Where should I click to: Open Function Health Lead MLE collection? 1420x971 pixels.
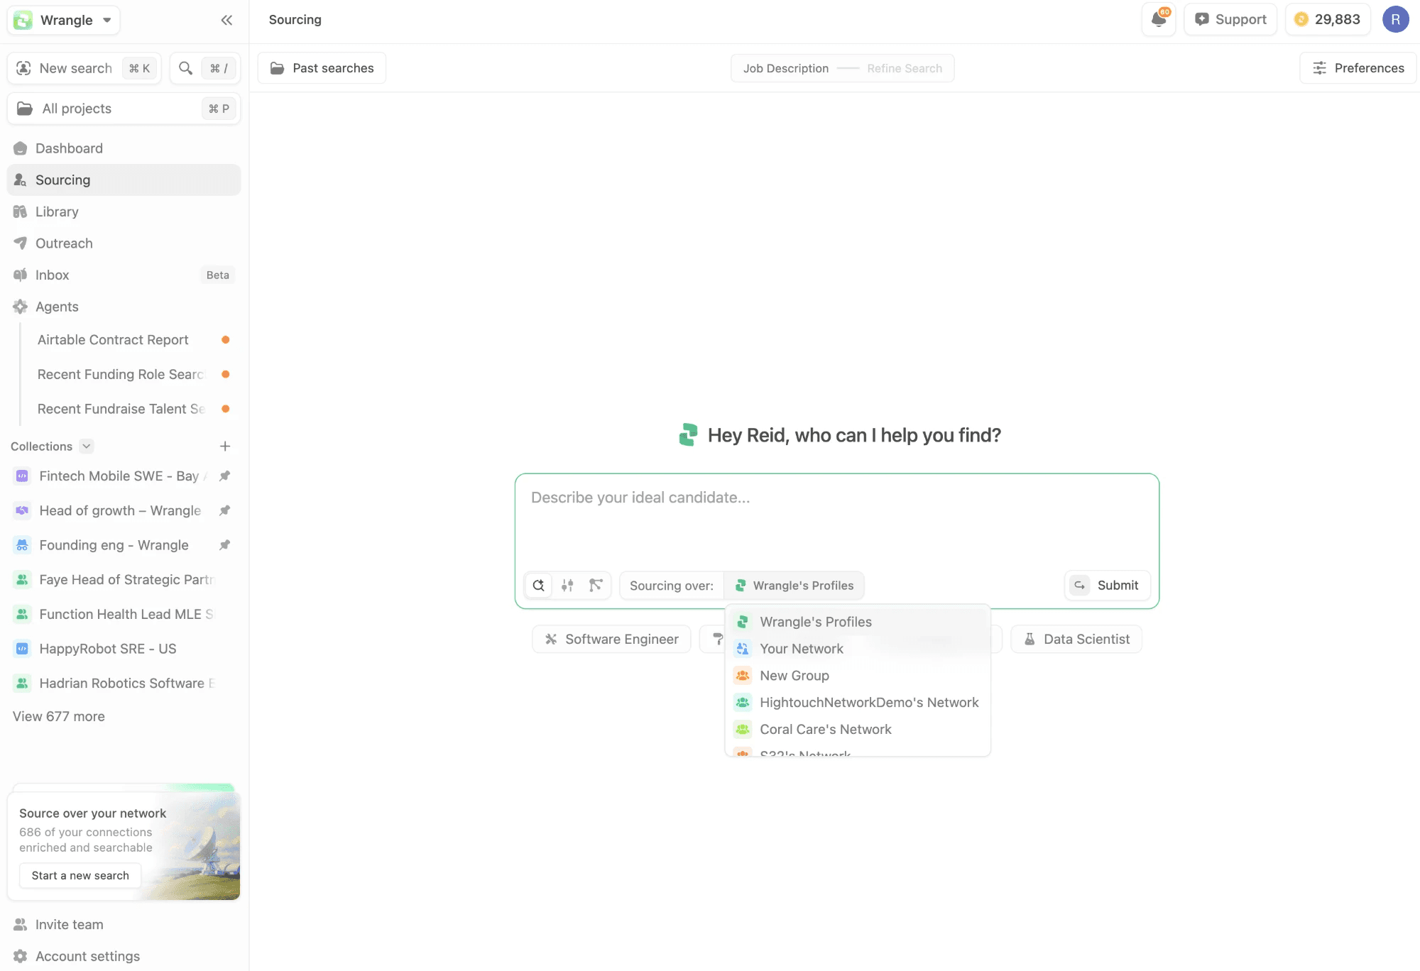[x=124, y=615]
